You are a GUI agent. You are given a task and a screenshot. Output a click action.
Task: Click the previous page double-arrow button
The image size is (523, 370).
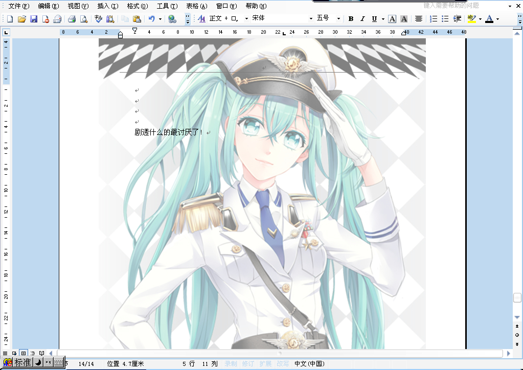pyautogui.click(x=517, y=326)
